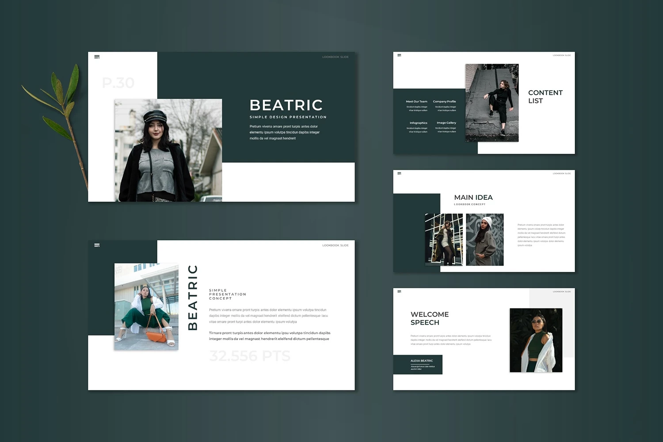Select photo of woman sitting on stairs
663x442 pixels.
[x=492, y=103]
